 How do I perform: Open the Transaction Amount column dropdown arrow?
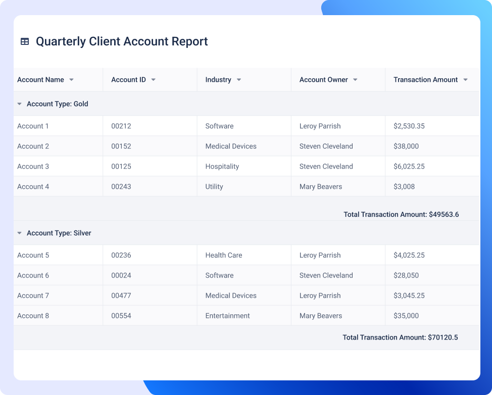[466, 80]
